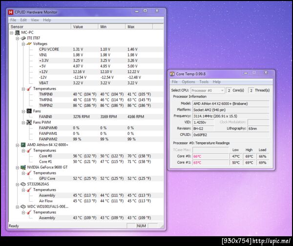
Task: Click the CPUID 0x60FB2 field
Action: click(231, 135)
